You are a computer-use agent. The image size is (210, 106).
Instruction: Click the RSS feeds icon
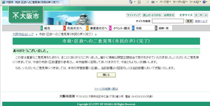139,2
